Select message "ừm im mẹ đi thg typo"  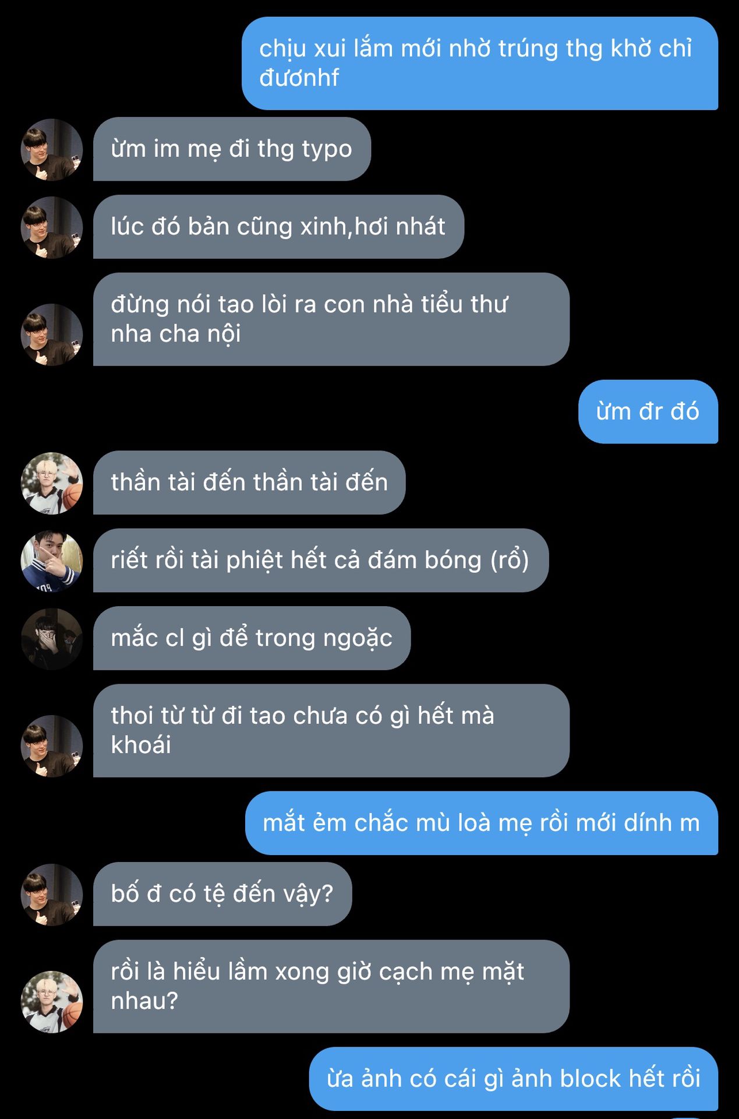click(x=232, y=149)
